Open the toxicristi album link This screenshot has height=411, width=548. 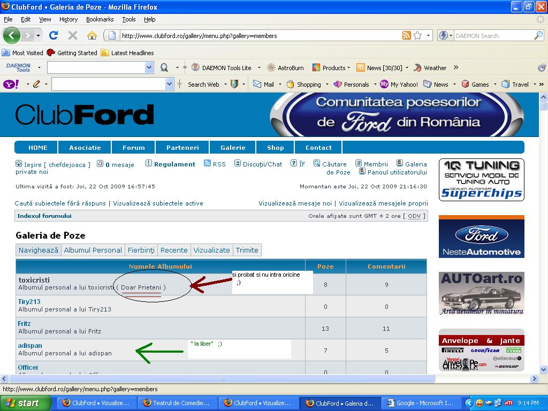coord(34,280)
